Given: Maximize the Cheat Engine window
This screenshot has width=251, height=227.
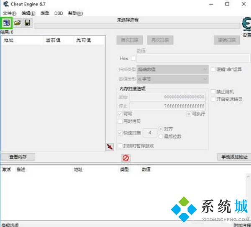Looking at the screenshot, I should (x=227, y=4).
